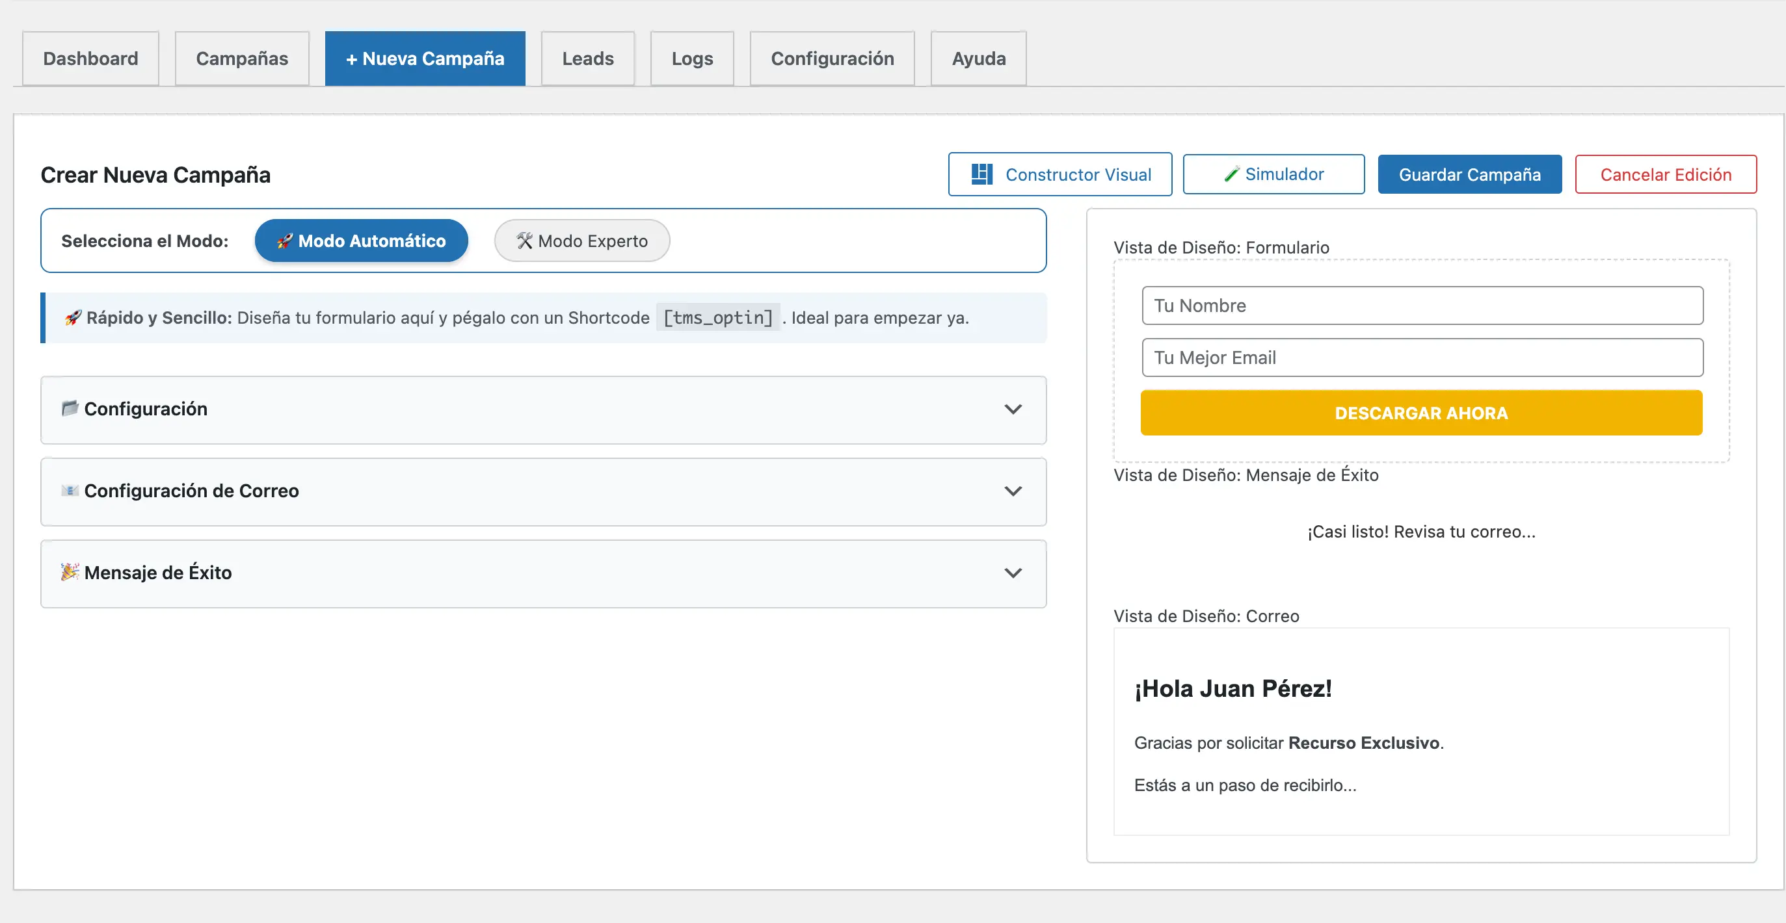1786x923 pixels.
Task: Click the tools icon in Modo Experto
Action: (524, 241)
